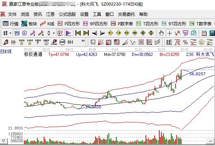This screenshot has width=215, height=146.
Task: Open the 帮助 menu
Action: point(143,14)
